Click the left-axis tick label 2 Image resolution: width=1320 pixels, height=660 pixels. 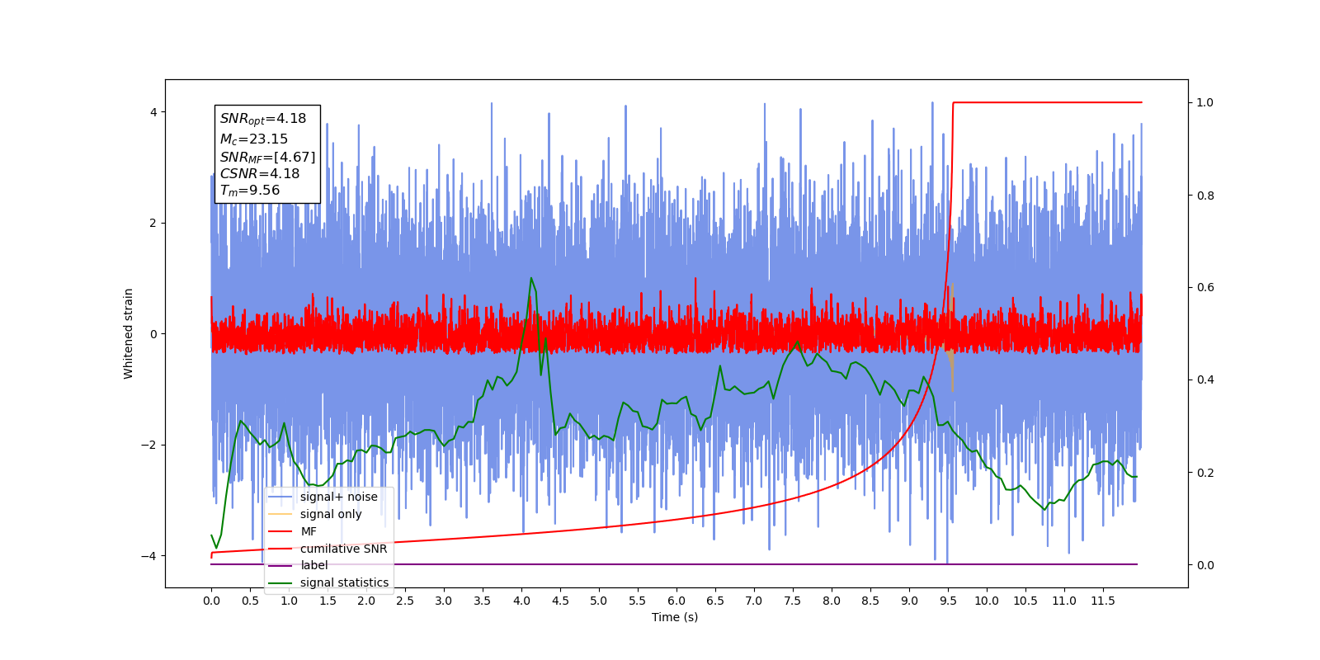[153, 223]
